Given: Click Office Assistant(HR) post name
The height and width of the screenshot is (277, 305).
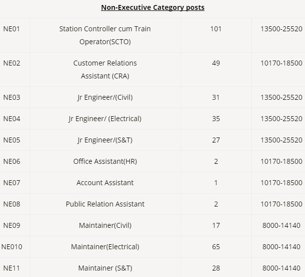Looking at the screenshot, I should (x=105, y=161).
